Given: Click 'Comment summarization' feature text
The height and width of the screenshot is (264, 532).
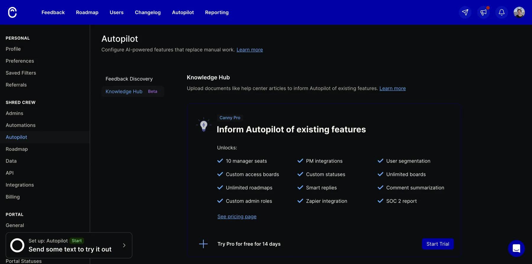Looking at the screenshot, I should 415,188.
